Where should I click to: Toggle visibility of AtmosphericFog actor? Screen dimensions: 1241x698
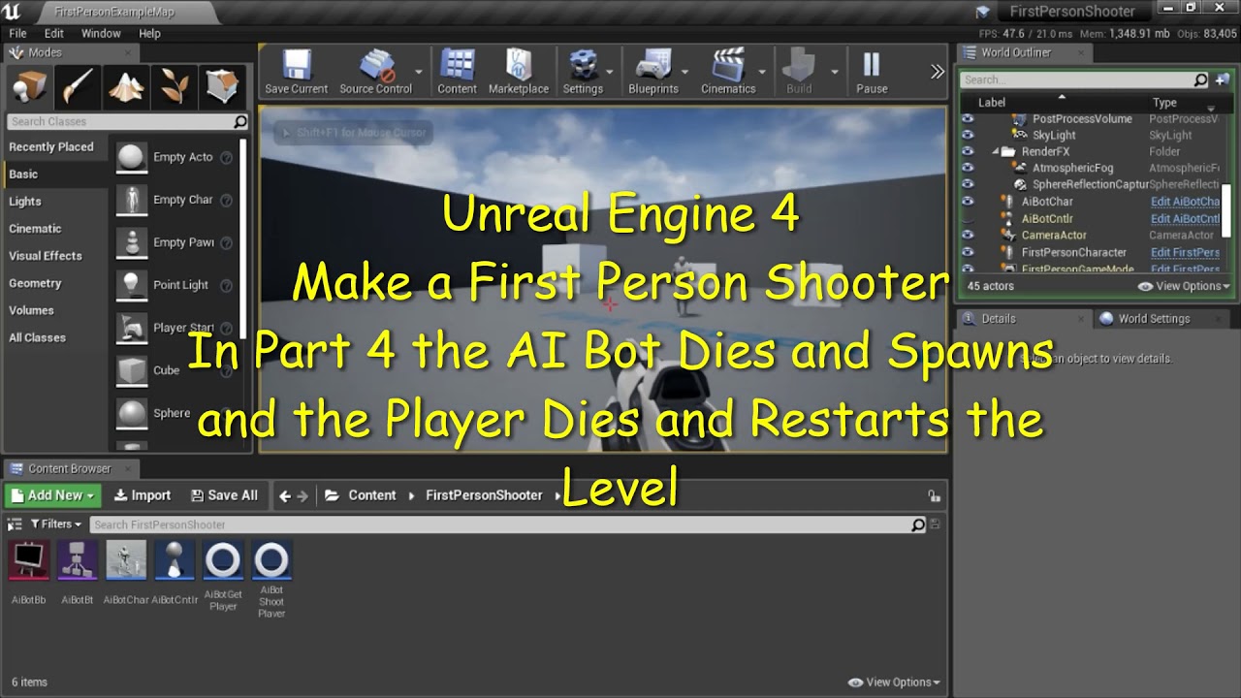pyautogui.click(x=968, y=169)
